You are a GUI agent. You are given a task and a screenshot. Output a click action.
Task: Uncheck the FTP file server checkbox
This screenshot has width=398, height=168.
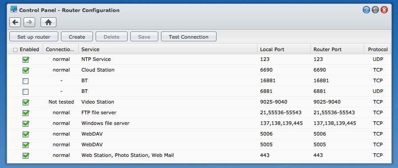(26, 113)
